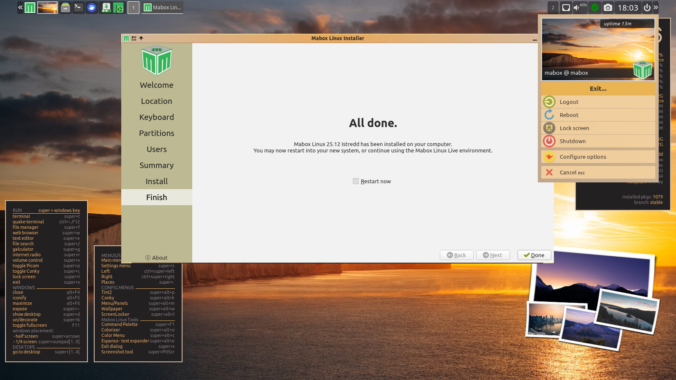Select Reboot in the Exit menu
Viewport: 676px width, 380px height.
[569, 115]
